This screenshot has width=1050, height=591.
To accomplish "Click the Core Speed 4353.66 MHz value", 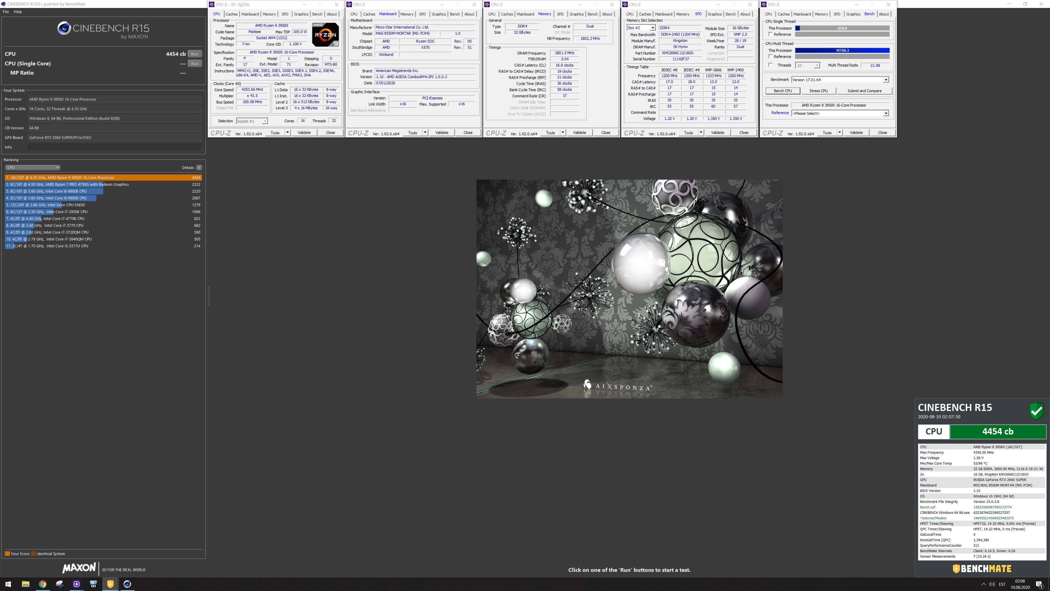I will pyautogui.click(x=252, y=90).
